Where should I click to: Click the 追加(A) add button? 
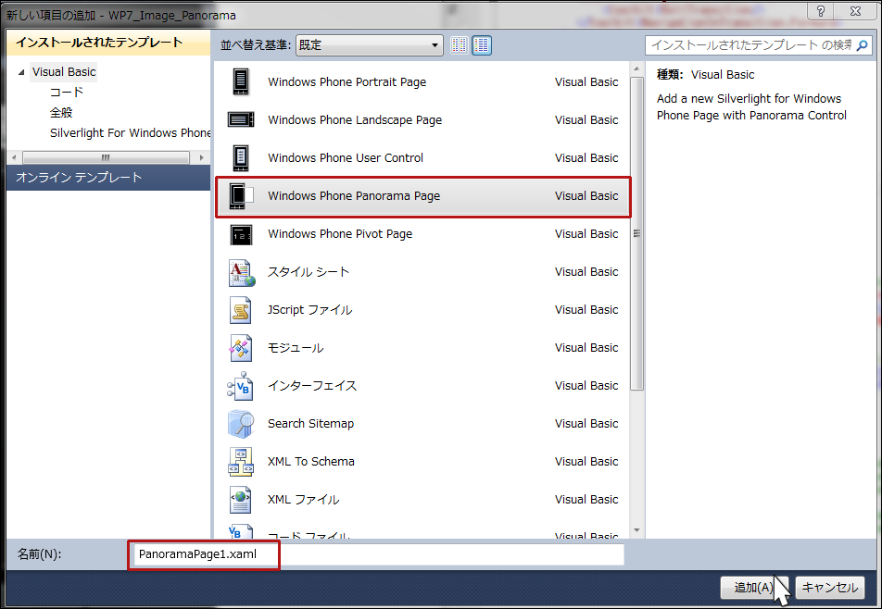pyautogui.click(x=754, y=588)
